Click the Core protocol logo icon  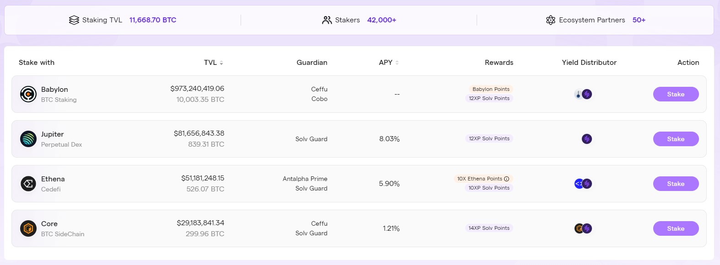coord(28,228)
